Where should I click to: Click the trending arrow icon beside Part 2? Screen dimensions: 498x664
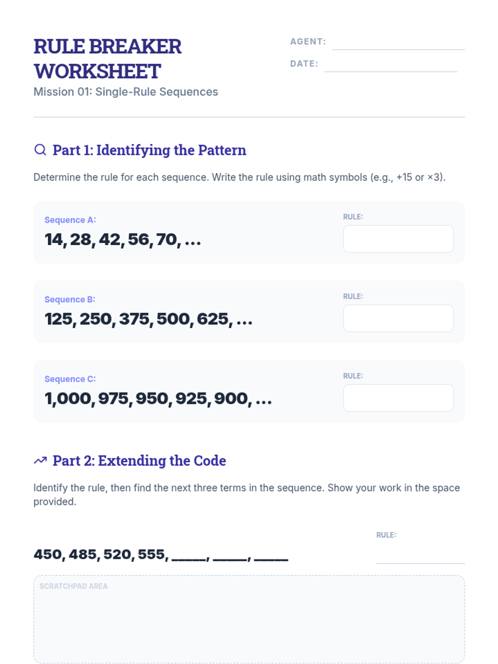point(40,460)
